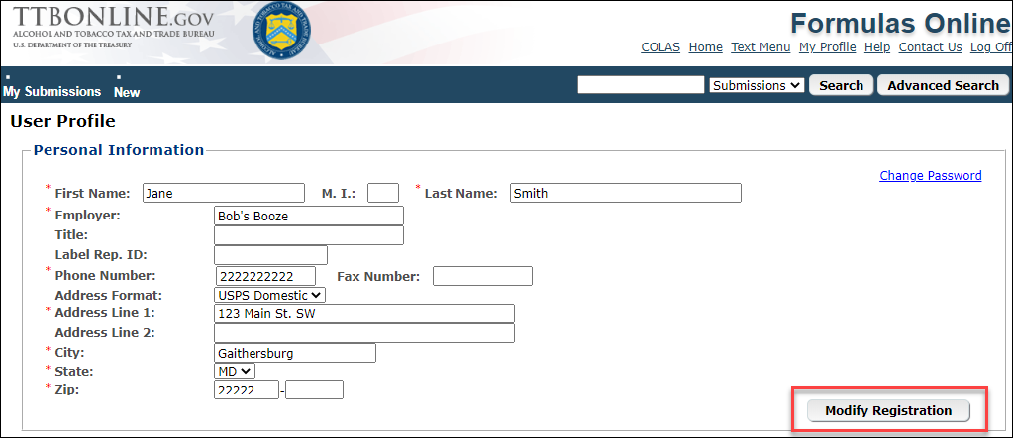Click the Change Password link
This screenshot has height=438, width=1013.
tap(930, 176)
